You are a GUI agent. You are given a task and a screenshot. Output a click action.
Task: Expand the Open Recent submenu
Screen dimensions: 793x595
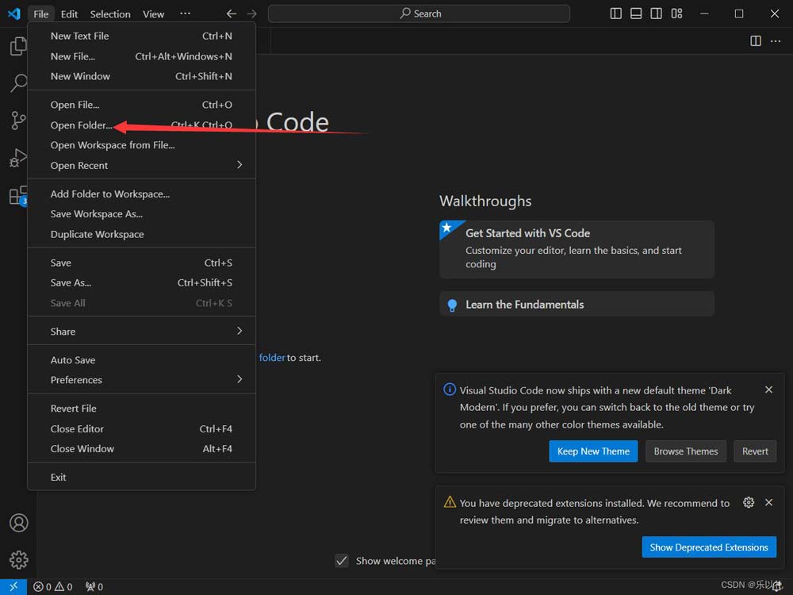coord(141,165)
